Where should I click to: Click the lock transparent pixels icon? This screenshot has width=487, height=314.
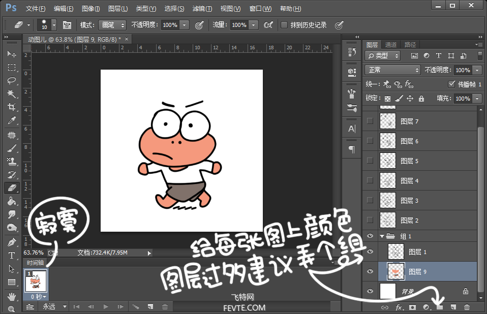[387, 99]
